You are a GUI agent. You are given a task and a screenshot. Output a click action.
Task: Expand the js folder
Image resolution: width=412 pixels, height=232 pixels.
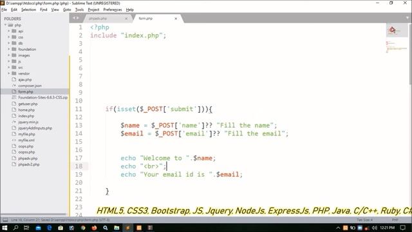coord(8,61)
